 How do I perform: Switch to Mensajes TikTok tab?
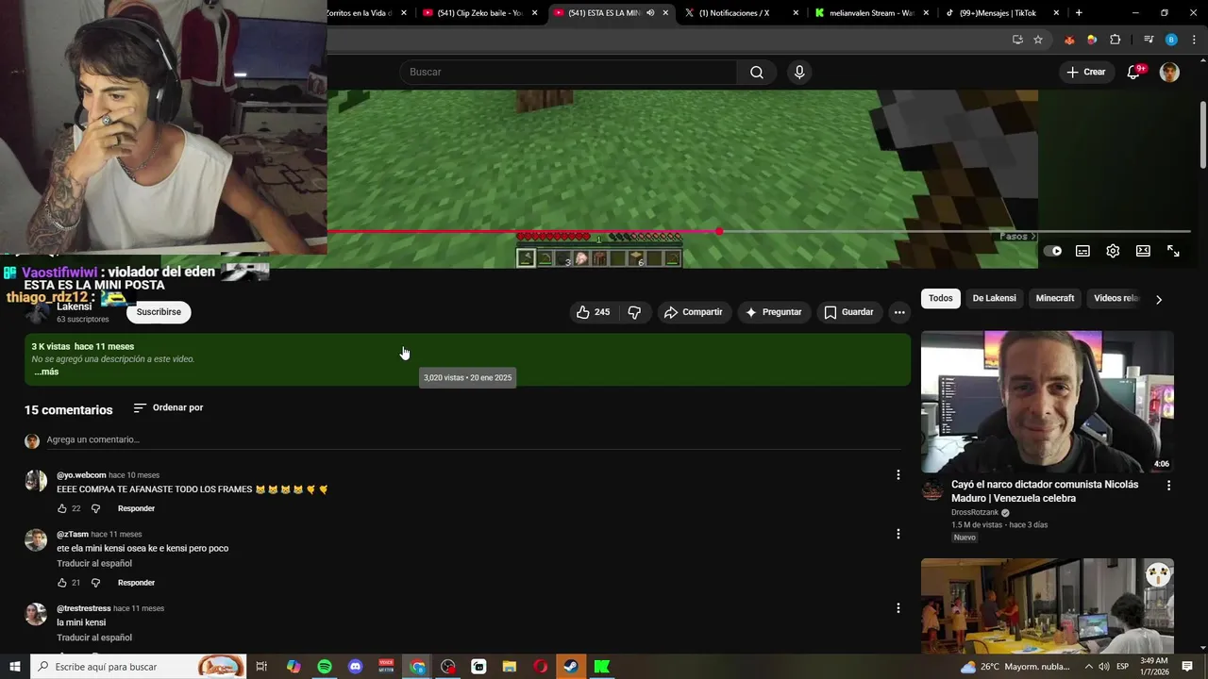1003,13
